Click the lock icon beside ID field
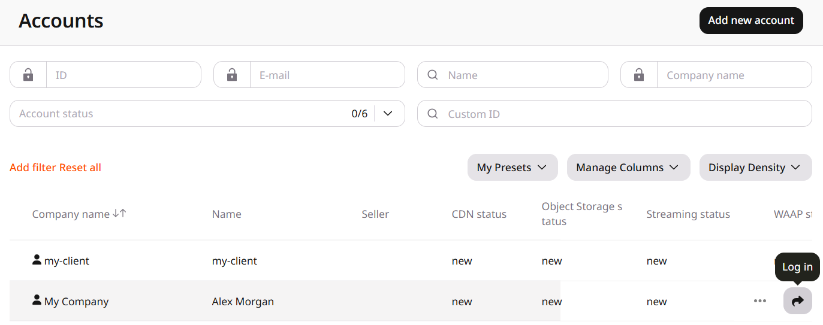Viewport: 823px width, 325px height. (28, 75)
